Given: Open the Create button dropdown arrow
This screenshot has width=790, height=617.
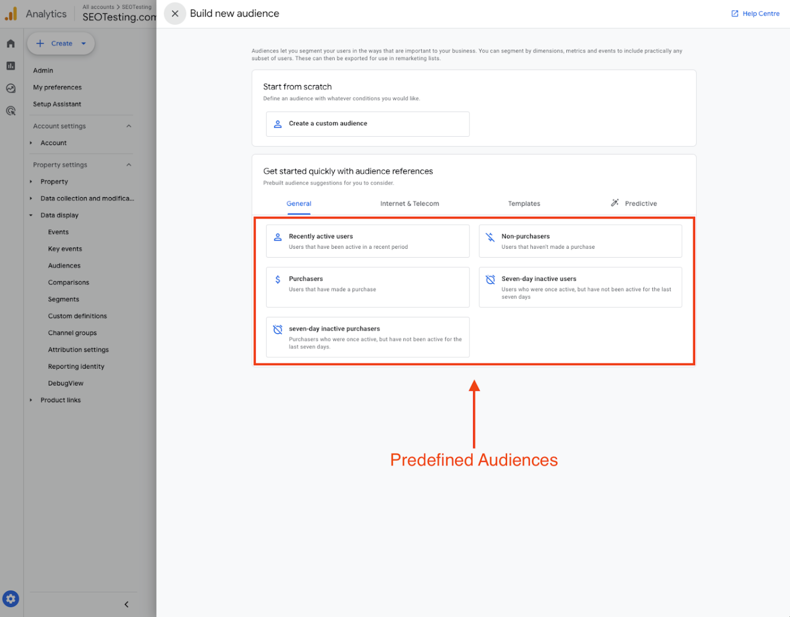Looking at the screenshot, I should click(83, 44).
